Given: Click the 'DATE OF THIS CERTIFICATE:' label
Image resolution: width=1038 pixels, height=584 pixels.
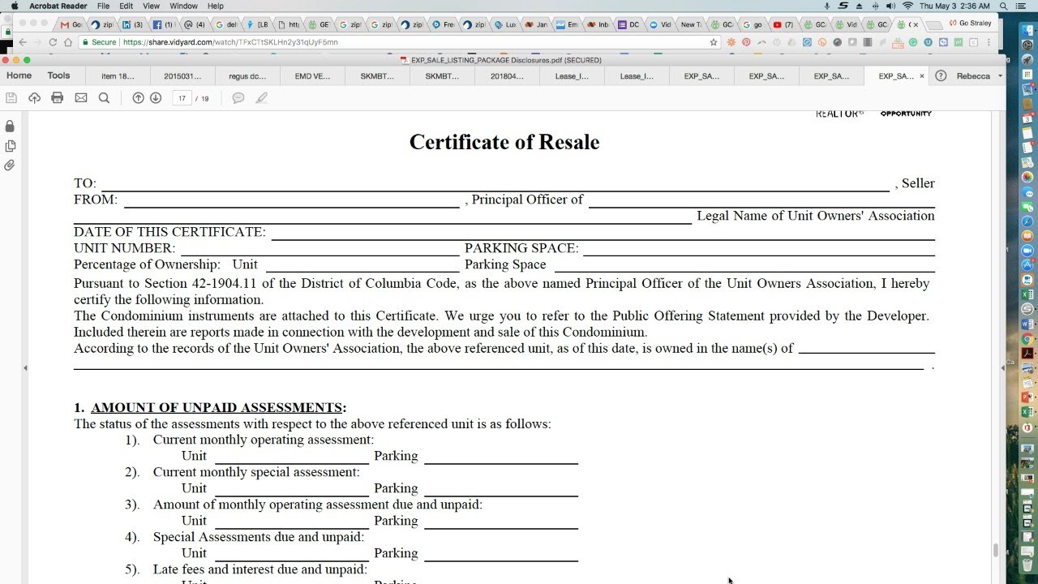Looking at the screenshot, I should (x=169, y=232).
